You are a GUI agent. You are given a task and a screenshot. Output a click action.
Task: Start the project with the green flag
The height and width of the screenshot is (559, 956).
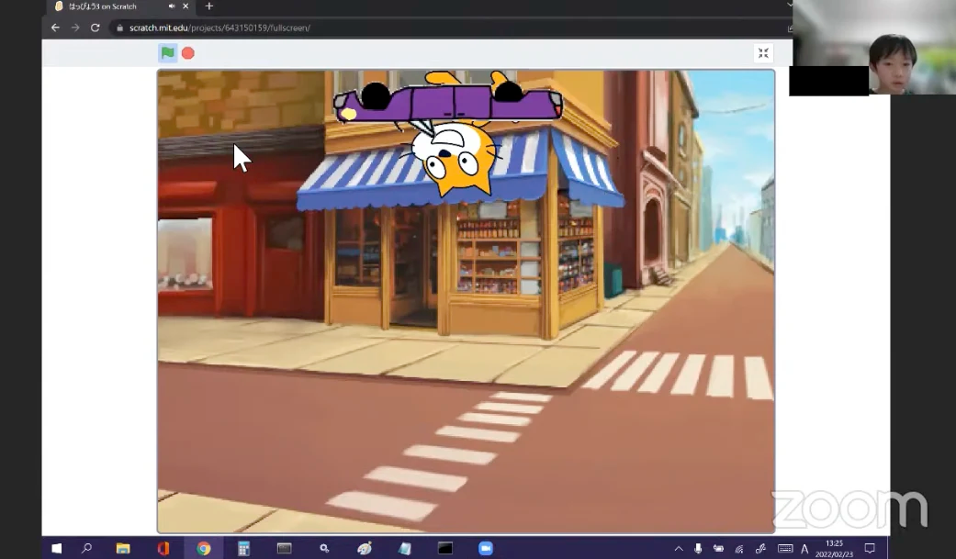tap(168, 53)
